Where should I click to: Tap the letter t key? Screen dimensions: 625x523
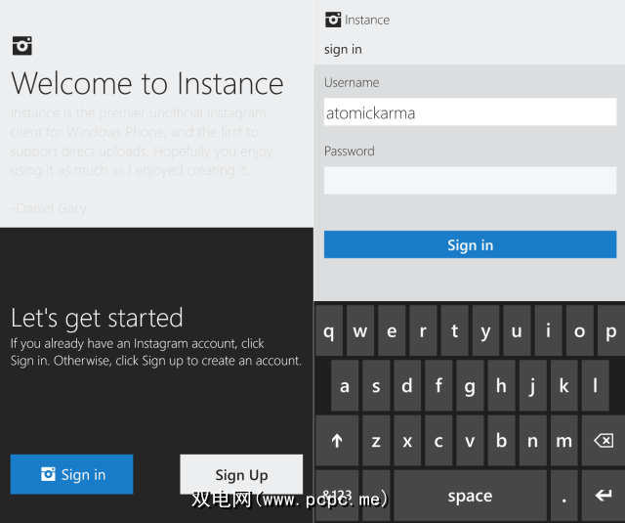[x=454, y=331]
